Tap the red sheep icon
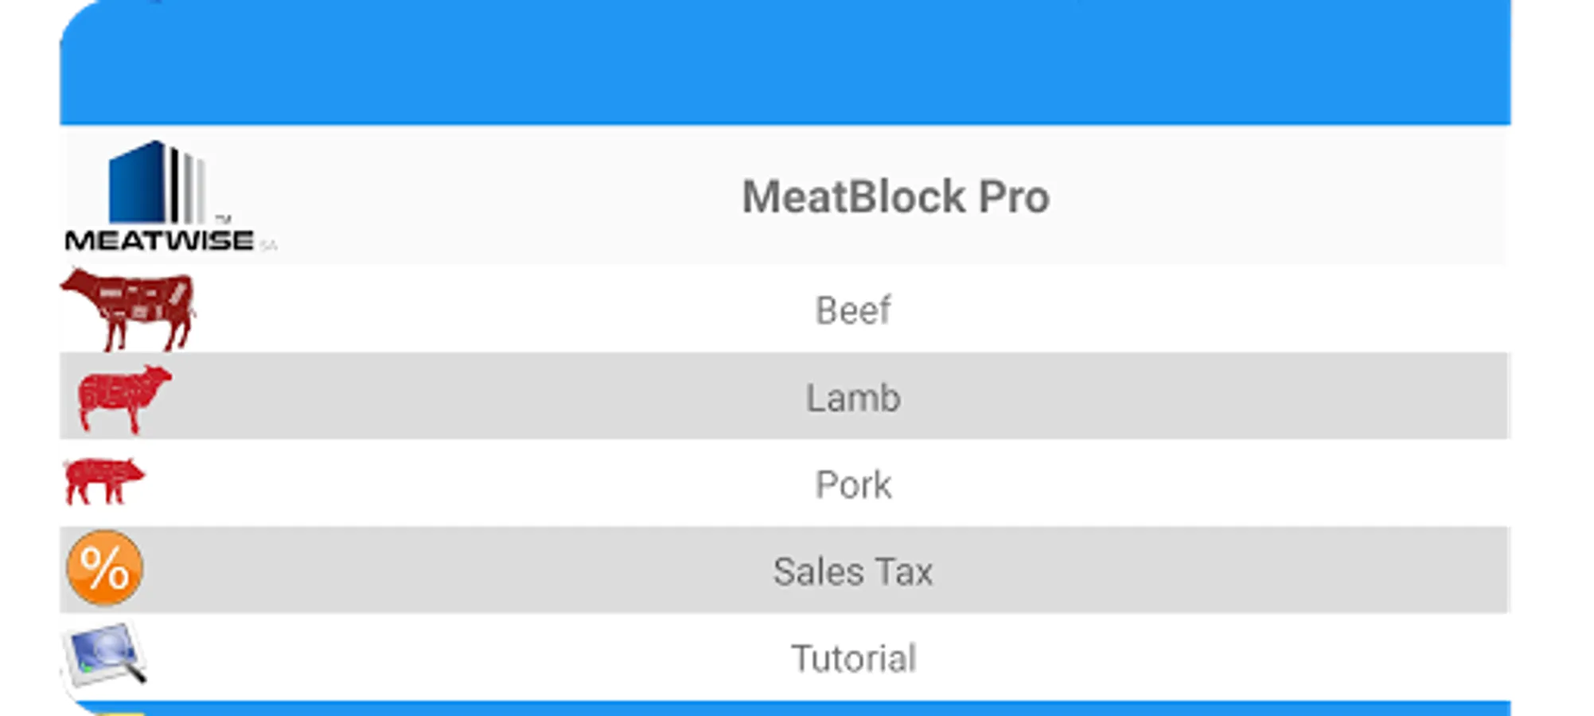Image resolution: width=1594 pixels, height=716 pixels. coord(123,398)
